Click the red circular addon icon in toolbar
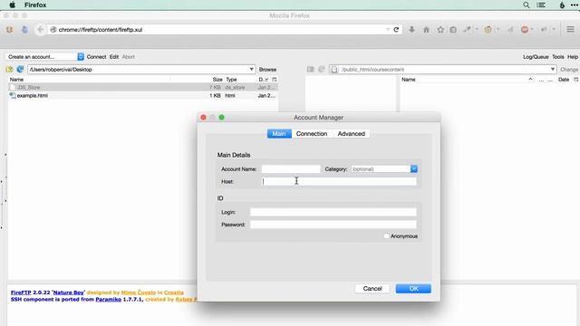580x326 pixels. tap(525, 30)
